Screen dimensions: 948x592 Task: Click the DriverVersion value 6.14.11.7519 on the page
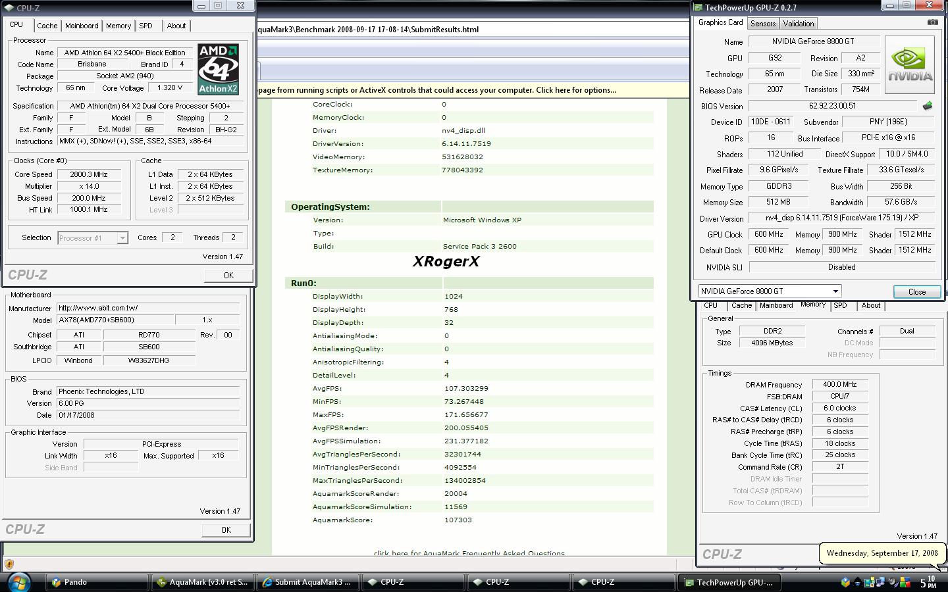466,143
